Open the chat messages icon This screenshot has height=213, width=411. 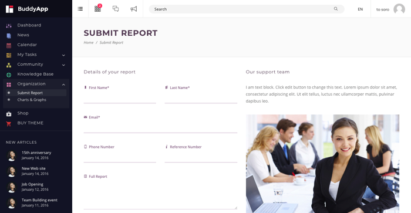coord(116,9)
